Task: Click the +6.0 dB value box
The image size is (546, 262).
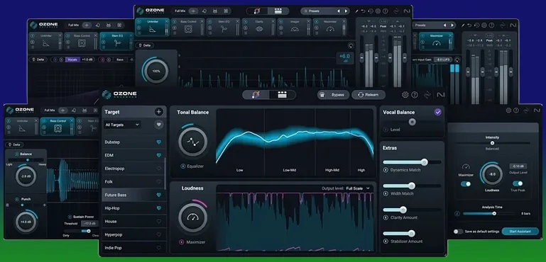Action: click(x=345, y=57)
